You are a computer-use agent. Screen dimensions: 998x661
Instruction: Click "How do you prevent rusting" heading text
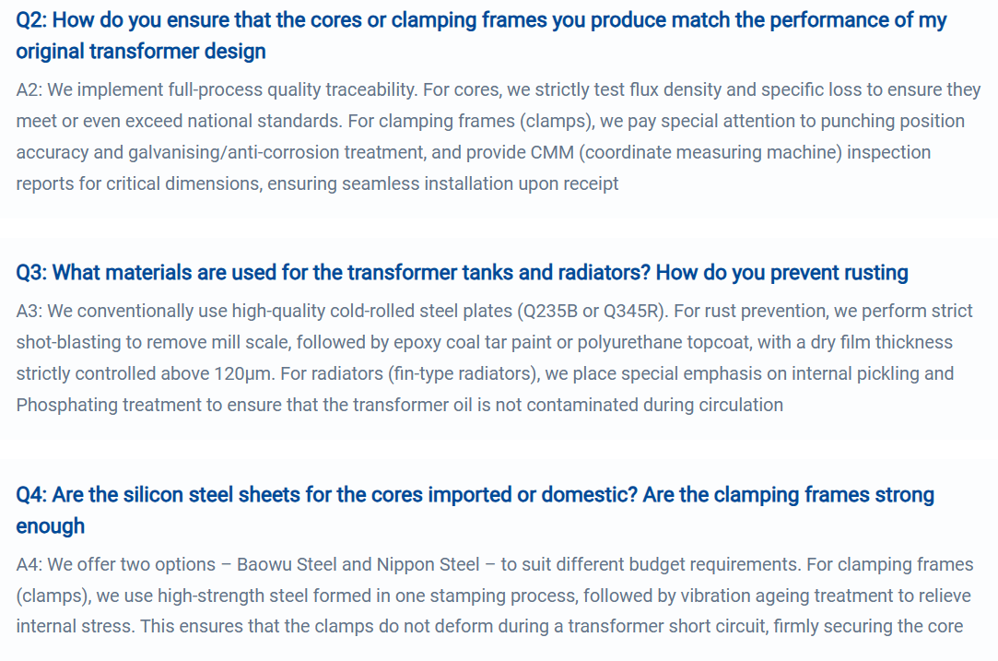782,273
